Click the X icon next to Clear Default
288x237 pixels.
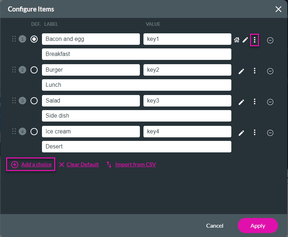[62, 164]
